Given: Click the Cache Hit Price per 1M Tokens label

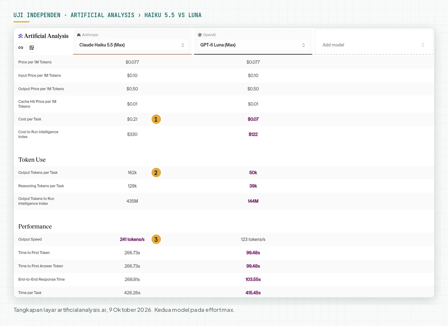Looking at the screenshot, I should (x=37, y=104).
